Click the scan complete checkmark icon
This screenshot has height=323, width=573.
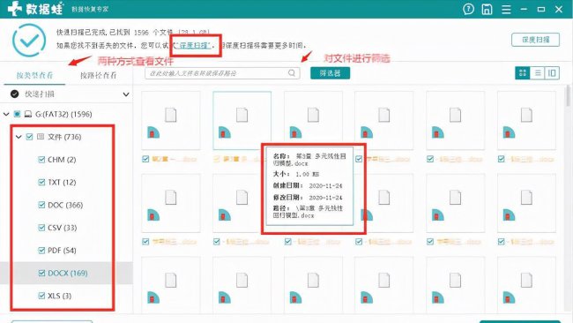coord(29,41)
